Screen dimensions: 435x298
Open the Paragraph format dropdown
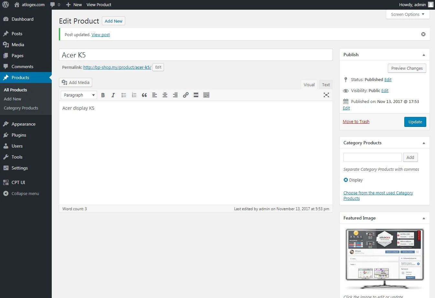pyautogui.click(x=79, y=95)
